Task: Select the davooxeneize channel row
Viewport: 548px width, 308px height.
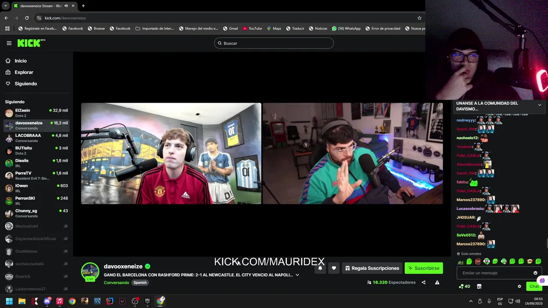Action: pyautogui.click(x=36, y=125)
